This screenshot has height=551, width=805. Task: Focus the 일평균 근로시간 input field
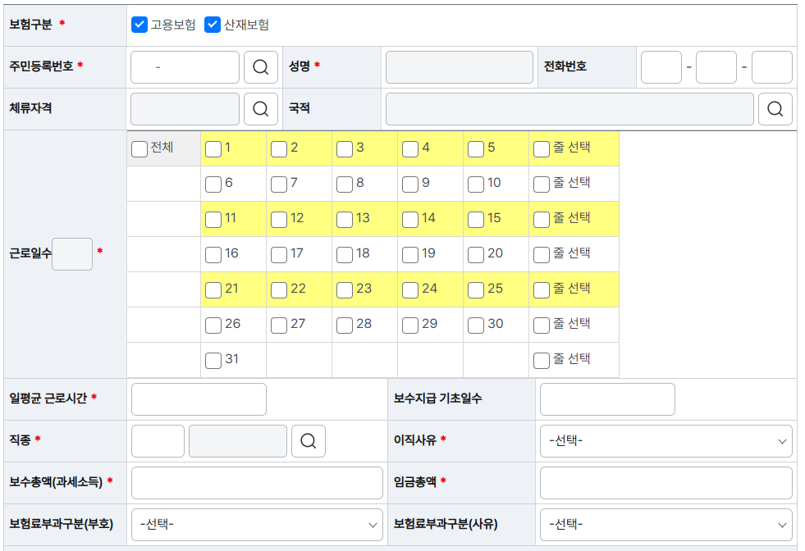199,399
